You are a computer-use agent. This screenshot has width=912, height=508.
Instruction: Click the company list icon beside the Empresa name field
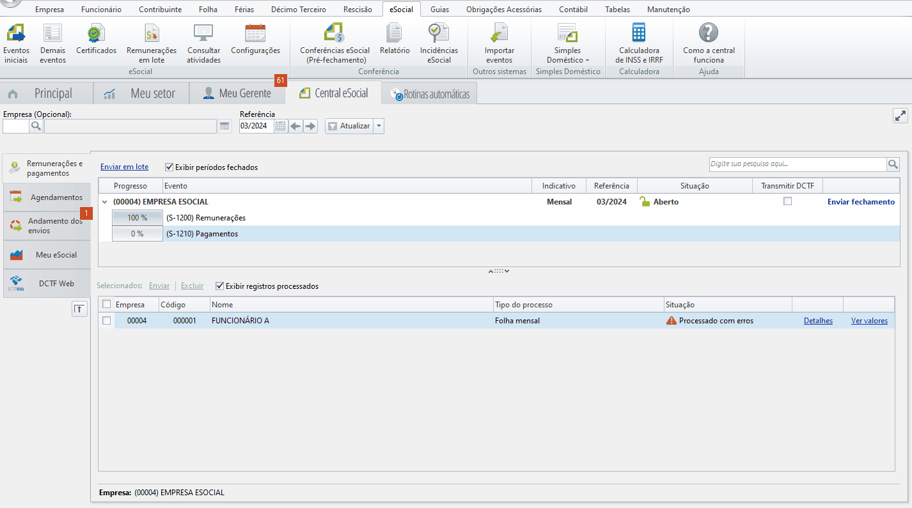224,127
